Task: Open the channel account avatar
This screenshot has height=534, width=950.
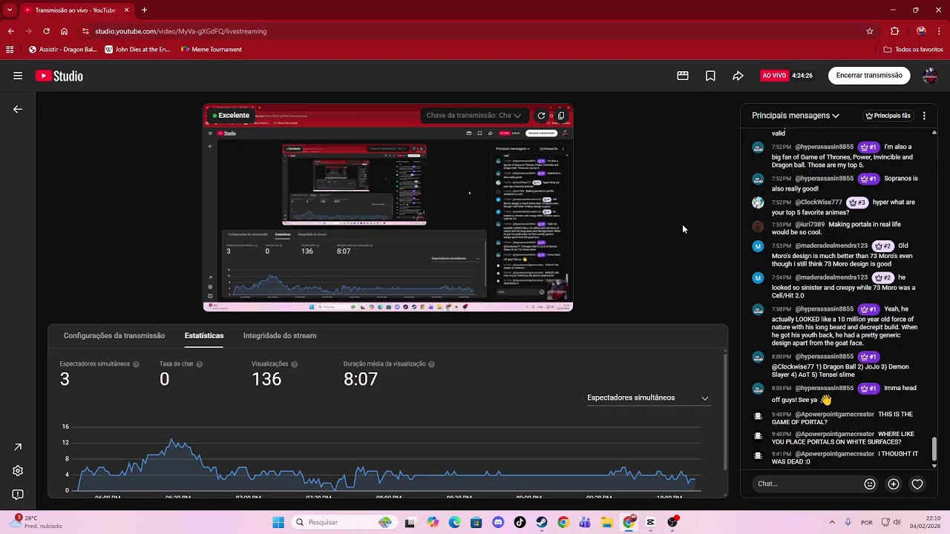Action: tap(930, 76)
